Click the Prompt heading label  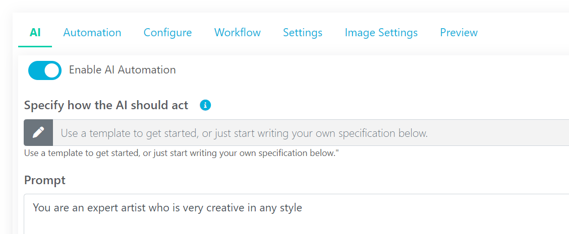click(45, 180)
